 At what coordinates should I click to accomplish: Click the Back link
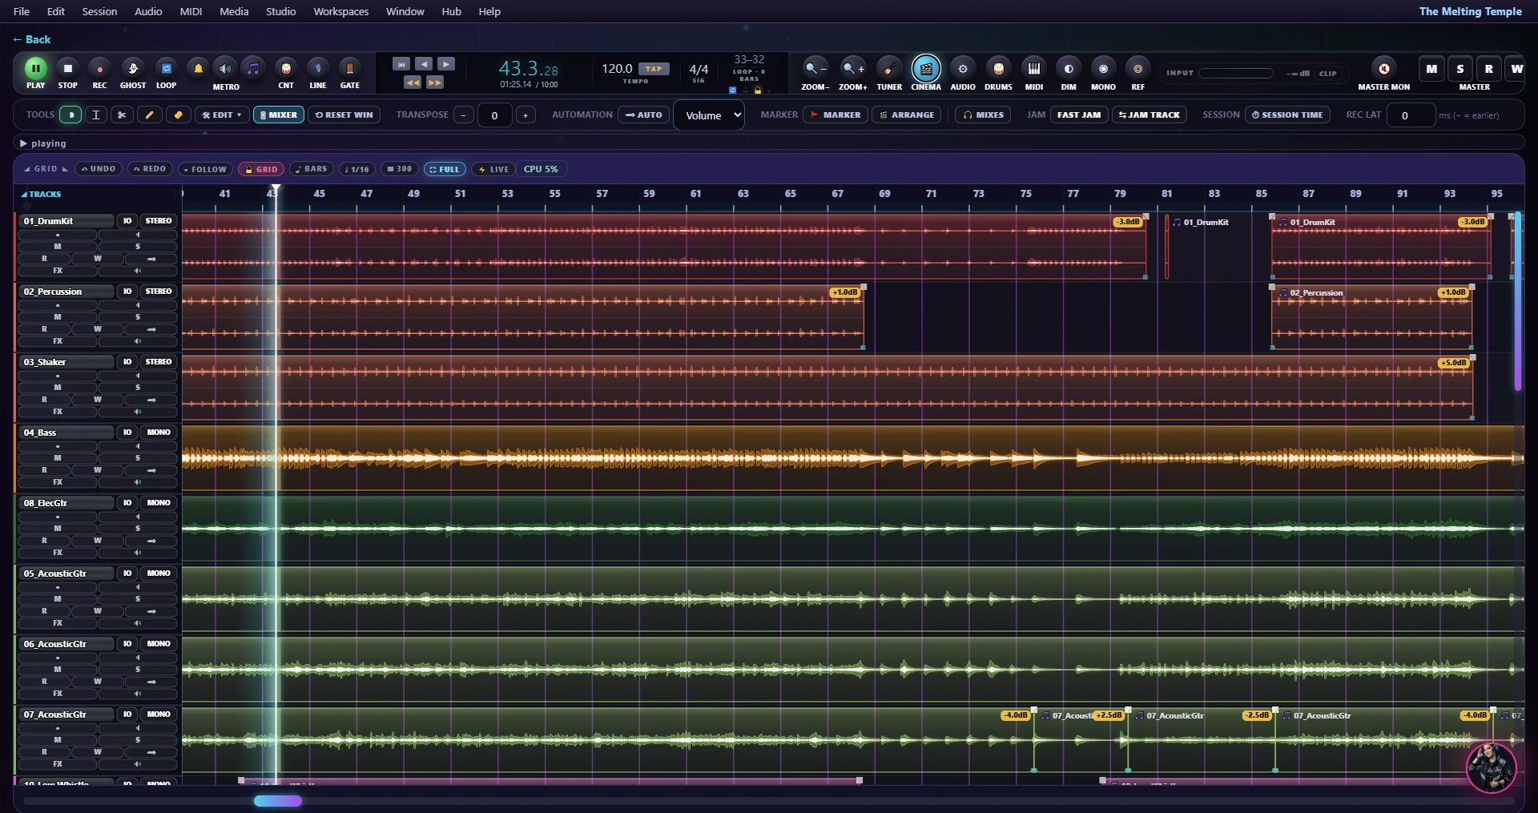[32, 39]
